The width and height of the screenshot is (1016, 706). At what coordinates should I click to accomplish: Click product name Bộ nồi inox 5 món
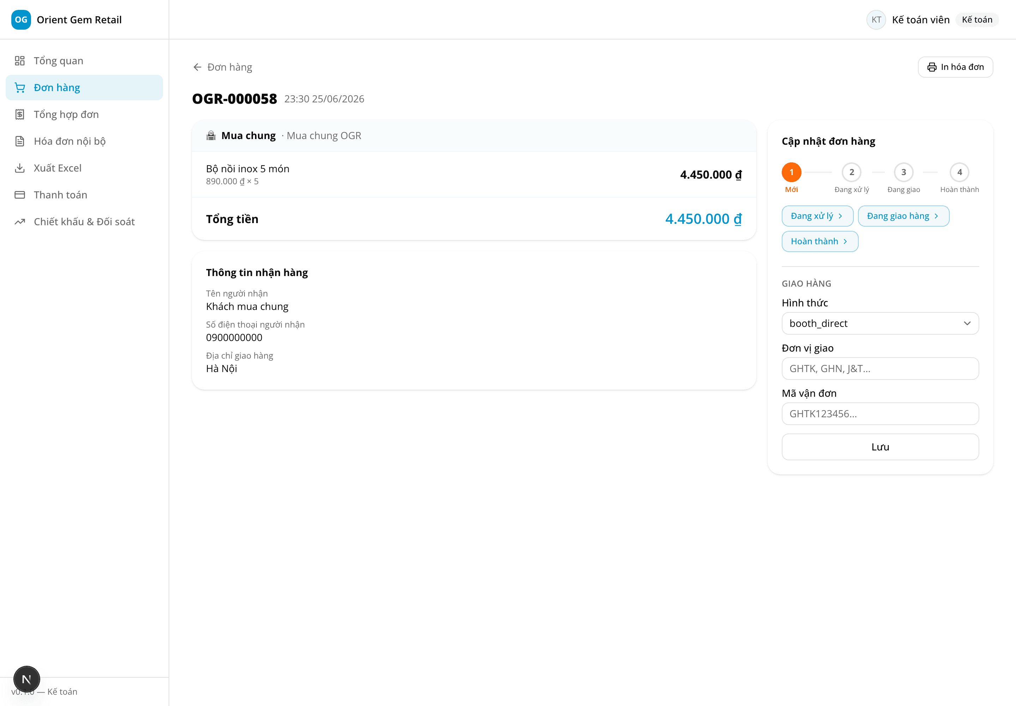[248, 168]
